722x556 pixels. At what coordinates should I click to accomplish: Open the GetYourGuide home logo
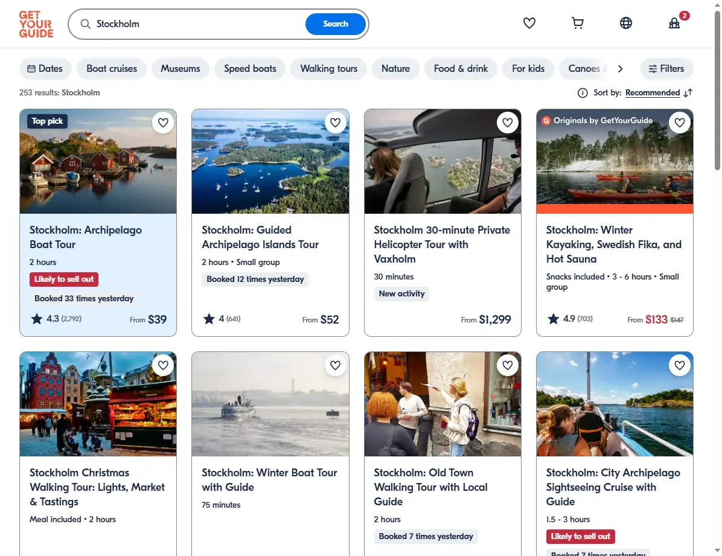(x=36, y=24)
